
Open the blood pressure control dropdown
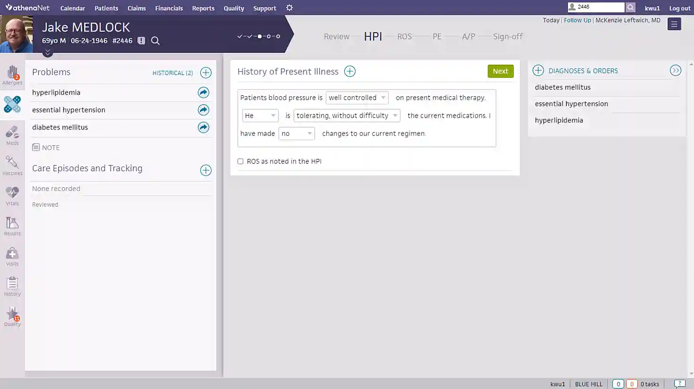pos(356,98)
